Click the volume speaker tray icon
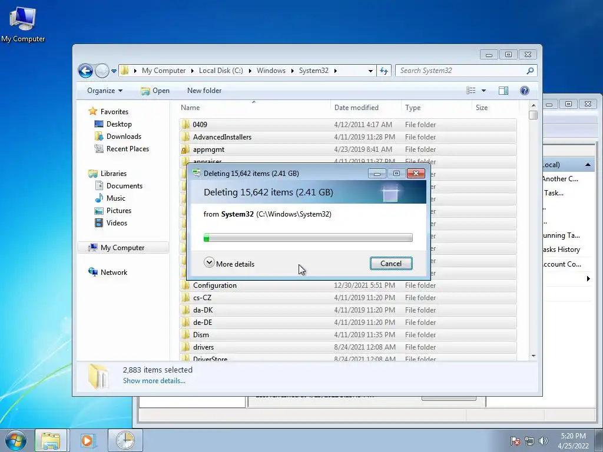The width and height of the screenshot is (603, 452). point(544,441)
